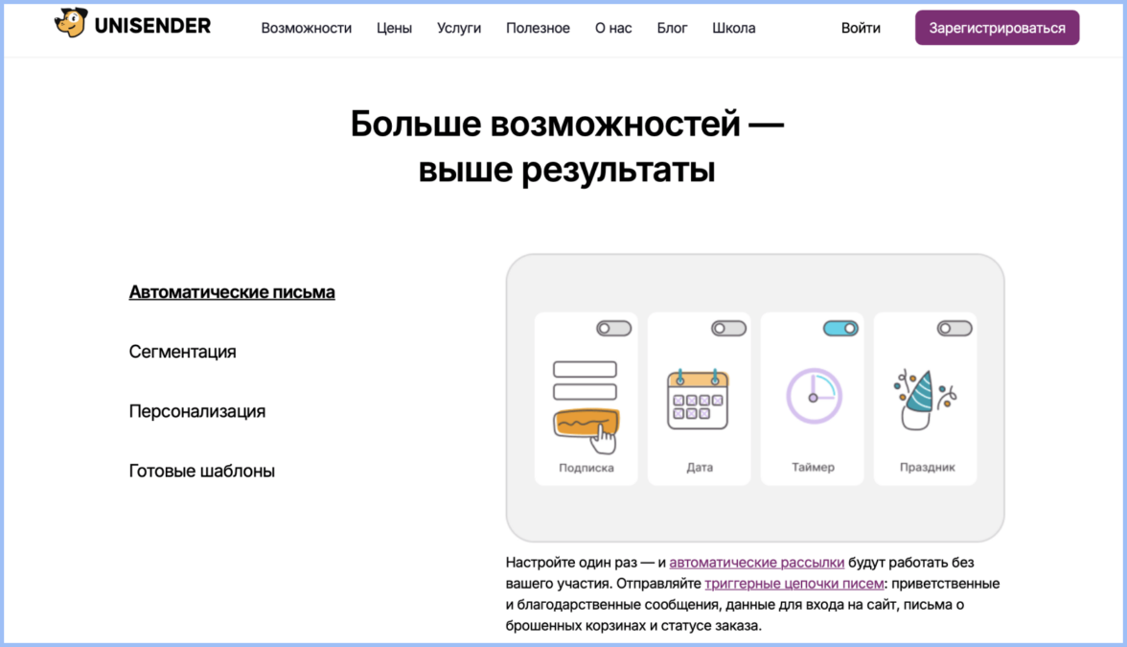This screenshot has width=1127, height=647.
Task: Click the Праздник card label
Action: click(x=928, y=468)
